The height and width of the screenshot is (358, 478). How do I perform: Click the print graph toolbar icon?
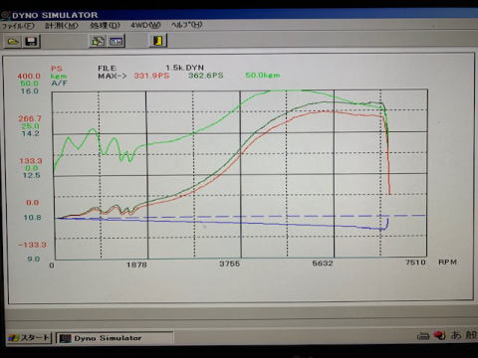(98, 42)
